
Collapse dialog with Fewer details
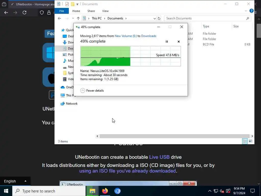pos(92,91)
